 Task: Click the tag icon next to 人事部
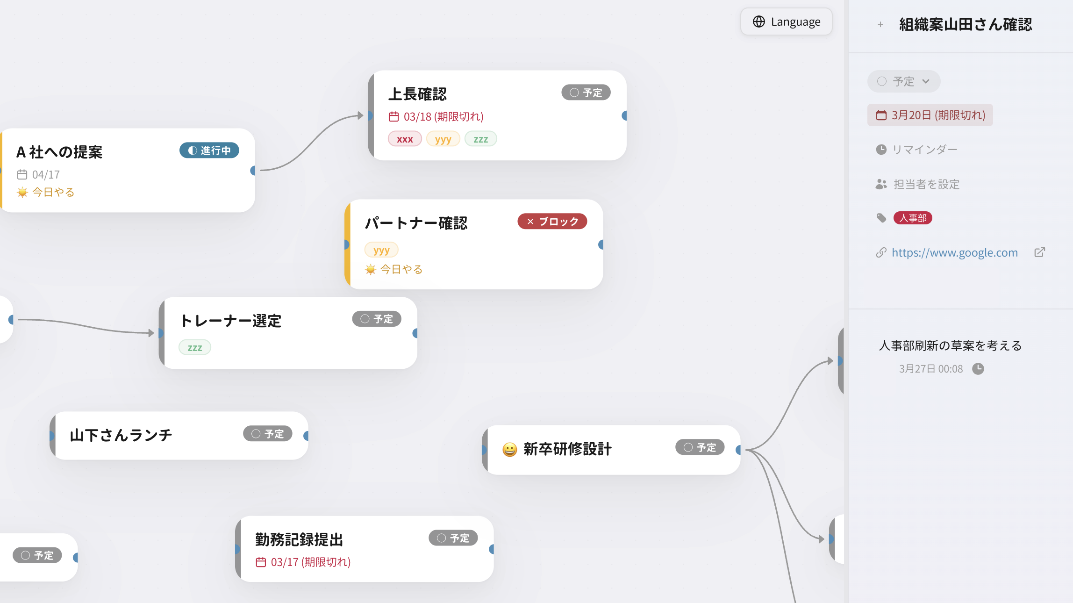[x=881, y=218]
